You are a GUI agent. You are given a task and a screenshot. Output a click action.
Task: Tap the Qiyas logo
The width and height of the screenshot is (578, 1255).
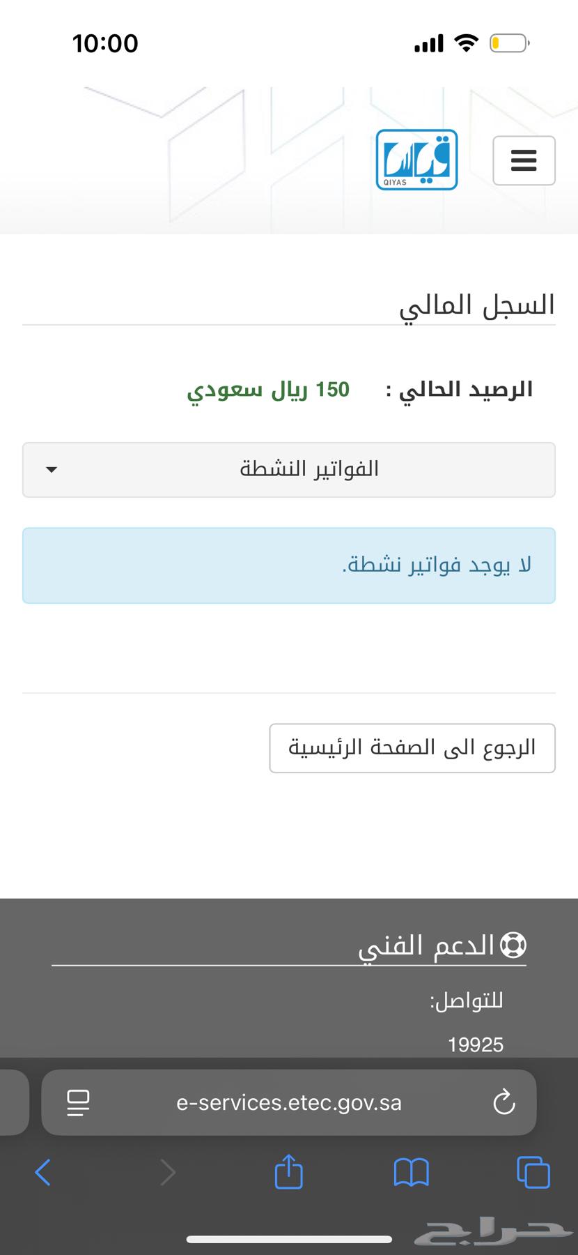[416, 160]
